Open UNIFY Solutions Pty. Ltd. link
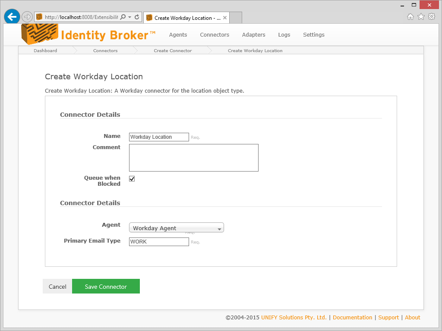The image size is (442, 331). 294,318
